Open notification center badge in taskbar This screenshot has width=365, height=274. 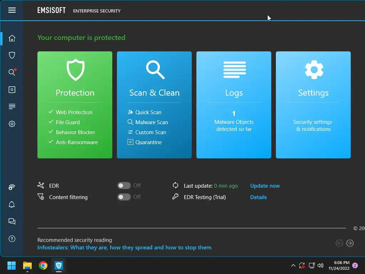tap(355, 265)
